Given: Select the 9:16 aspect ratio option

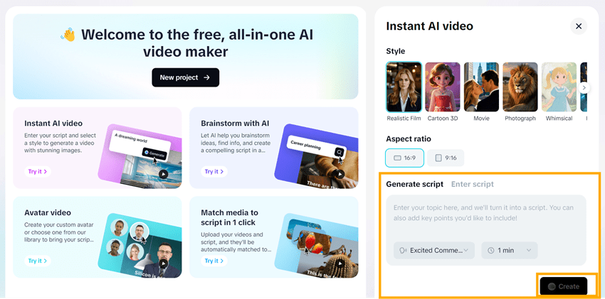Looking at the screenshot, I should 446,158.
